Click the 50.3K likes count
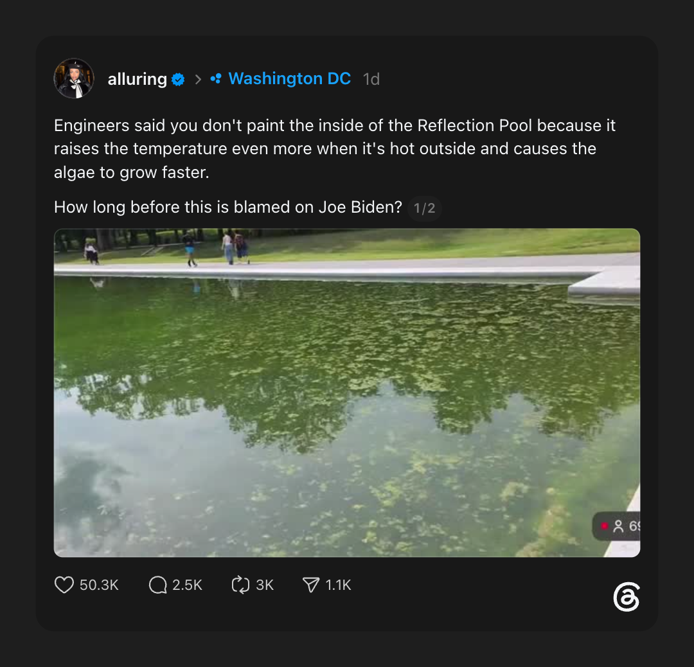 tap(99, 585)
